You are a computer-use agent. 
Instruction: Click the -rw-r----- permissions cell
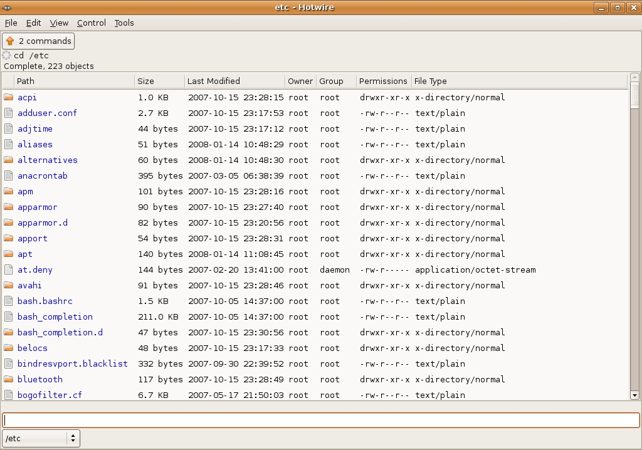(384, 270)
